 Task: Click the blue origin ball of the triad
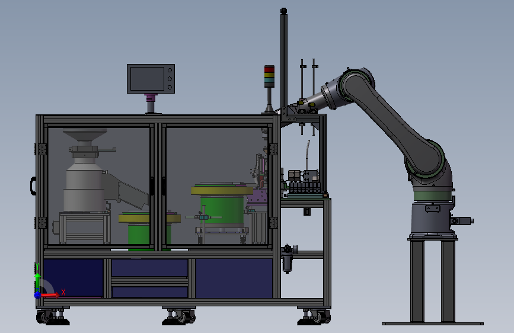coord(37,295)
